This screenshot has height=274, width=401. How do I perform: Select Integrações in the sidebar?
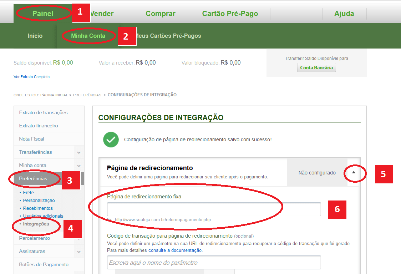tap(36, 224)
